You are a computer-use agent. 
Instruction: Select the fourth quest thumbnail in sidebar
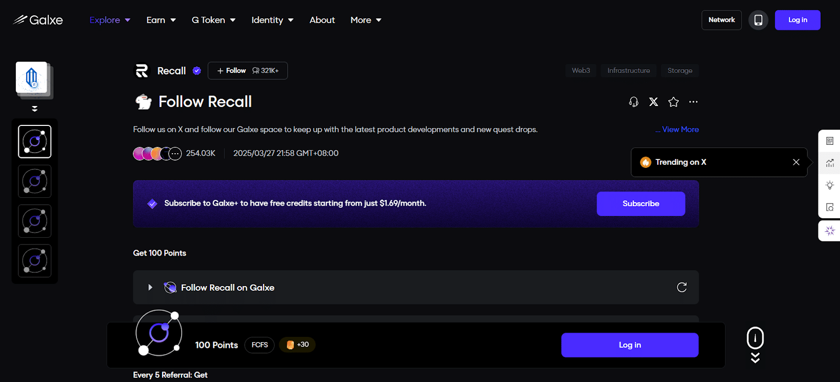pos(35,261)
